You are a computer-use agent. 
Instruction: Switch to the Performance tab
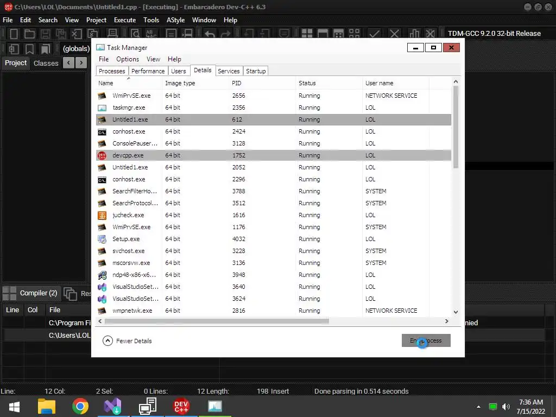coord(148,71)
